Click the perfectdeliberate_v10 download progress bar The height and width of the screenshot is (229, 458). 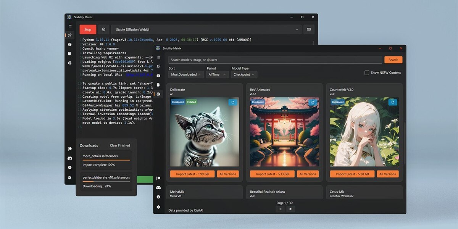(x=106, y=182)
